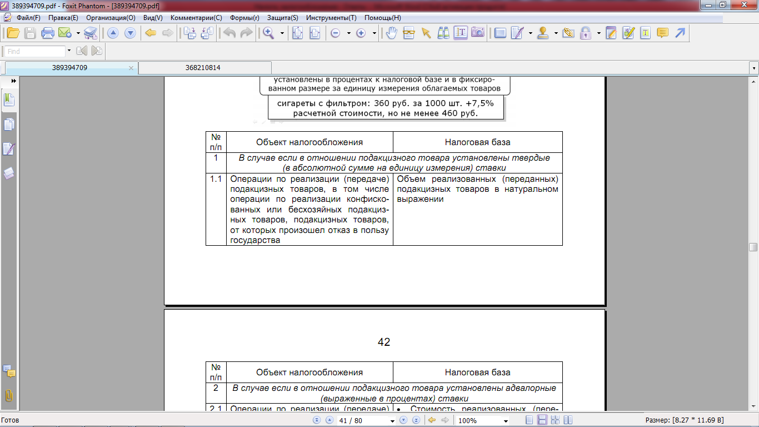Viewport: 759px width, 427px height.
Task: Toggle the Select Text tool
Action: coord(461,33)
